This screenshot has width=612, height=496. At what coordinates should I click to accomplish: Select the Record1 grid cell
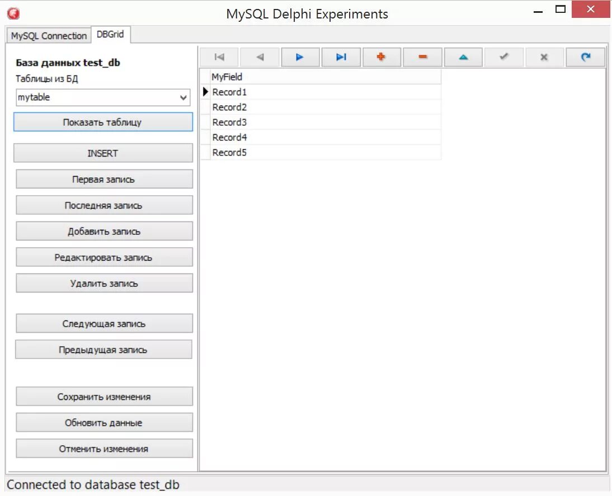point(326,92)
